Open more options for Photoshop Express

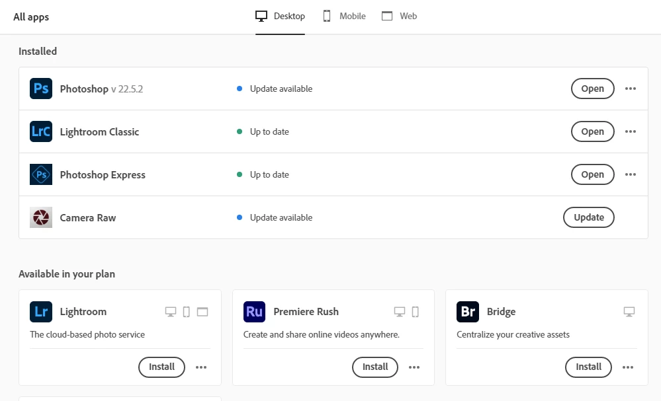point(631,174)
